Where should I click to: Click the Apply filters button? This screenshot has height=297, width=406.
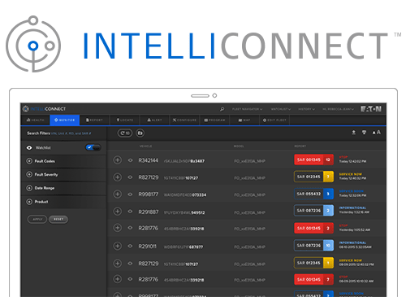pyautogui.click(x=37, y=219)
